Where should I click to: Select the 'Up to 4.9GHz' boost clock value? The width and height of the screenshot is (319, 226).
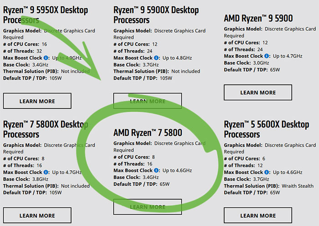pyautogui.click(x=67, y=58)
